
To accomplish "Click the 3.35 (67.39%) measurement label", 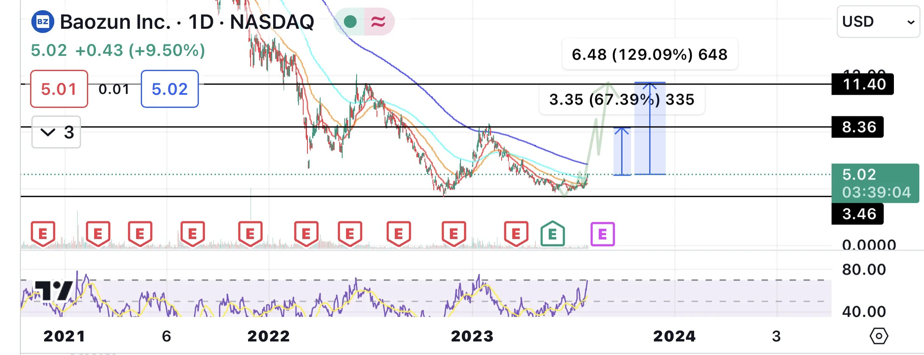I will (x=622, y=99).
